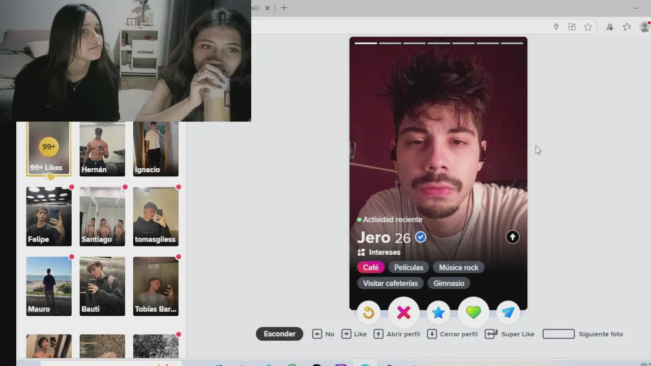Click the blue verified badge next to Jero
651x366 pixels.
pos(421,237)
